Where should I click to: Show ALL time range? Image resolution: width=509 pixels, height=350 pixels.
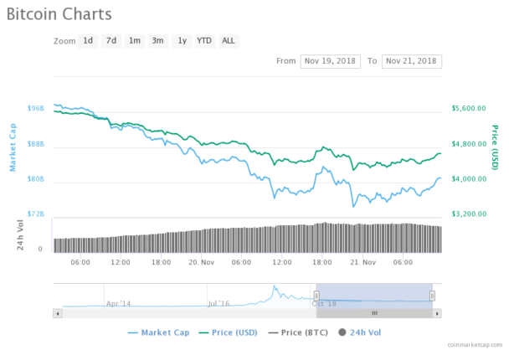pos(229,41)
